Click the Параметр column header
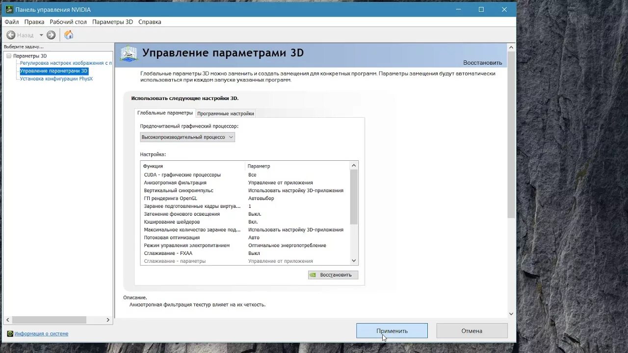Screen dimensions: 628x353 coord(297,166)
